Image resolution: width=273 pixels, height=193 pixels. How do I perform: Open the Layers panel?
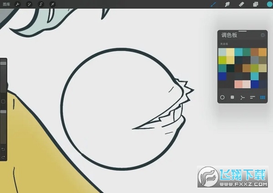[255, 4]
